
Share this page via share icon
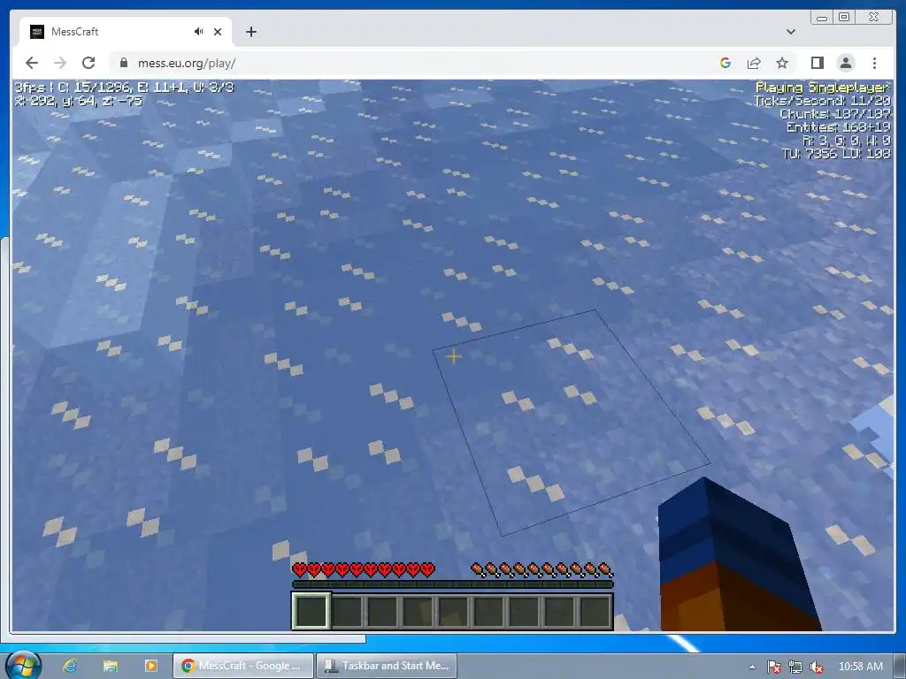pyautogui.click(x=754, y=63)
